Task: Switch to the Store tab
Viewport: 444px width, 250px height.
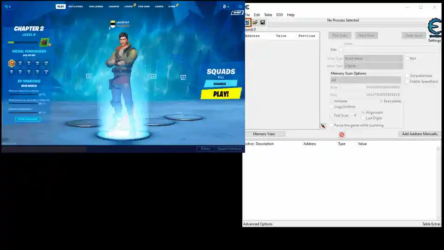Action: pos(172,6)
